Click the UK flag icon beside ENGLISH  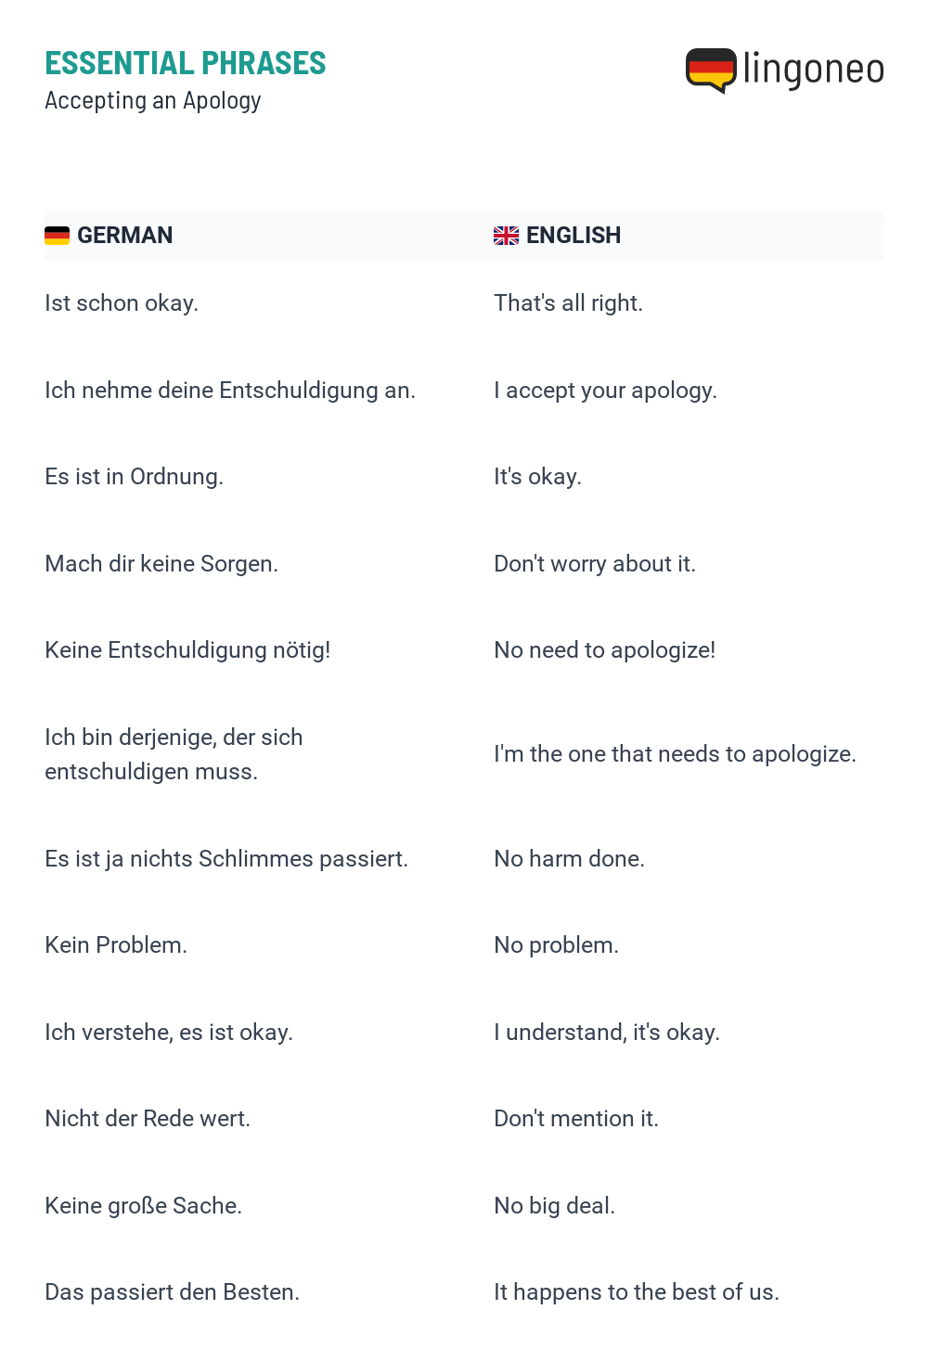click(506, 236)
